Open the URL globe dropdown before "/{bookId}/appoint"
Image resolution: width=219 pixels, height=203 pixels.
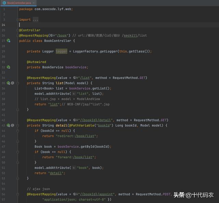point(76,194)
